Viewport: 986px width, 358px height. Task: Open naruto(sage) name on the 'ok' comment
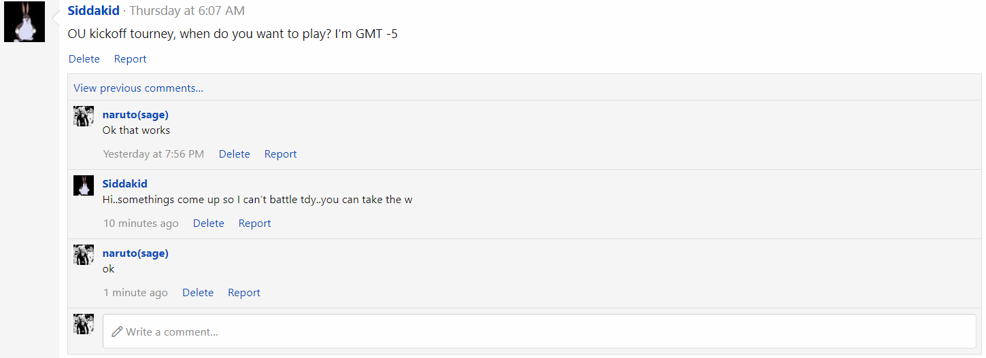pos(135,253)
